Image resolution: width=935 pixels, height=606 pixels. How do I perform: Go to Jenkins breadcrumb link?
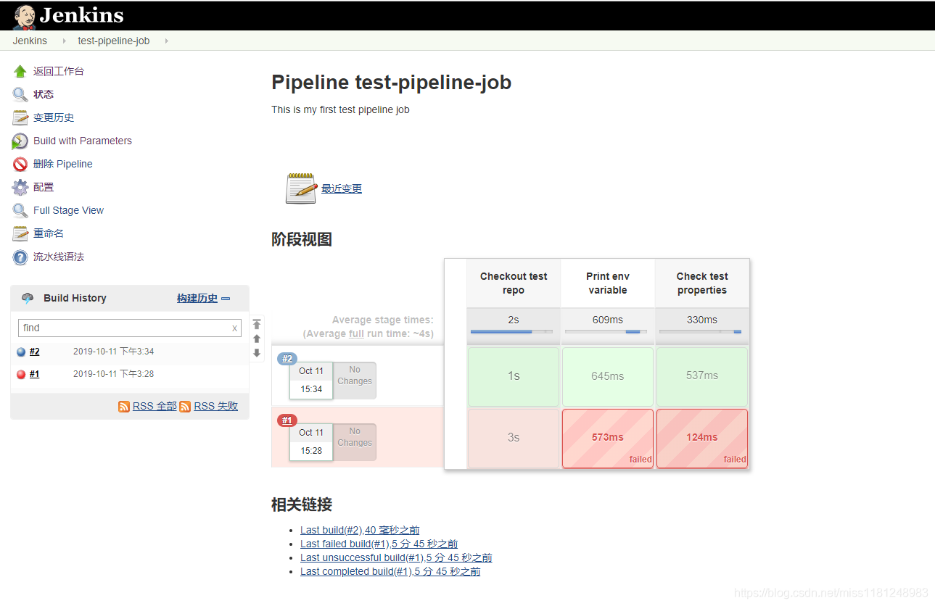(x=30, y=41)
